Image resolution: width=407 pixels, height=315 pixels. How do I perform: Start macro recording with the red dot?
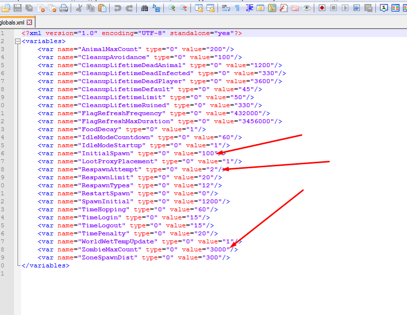pos(322,9)
